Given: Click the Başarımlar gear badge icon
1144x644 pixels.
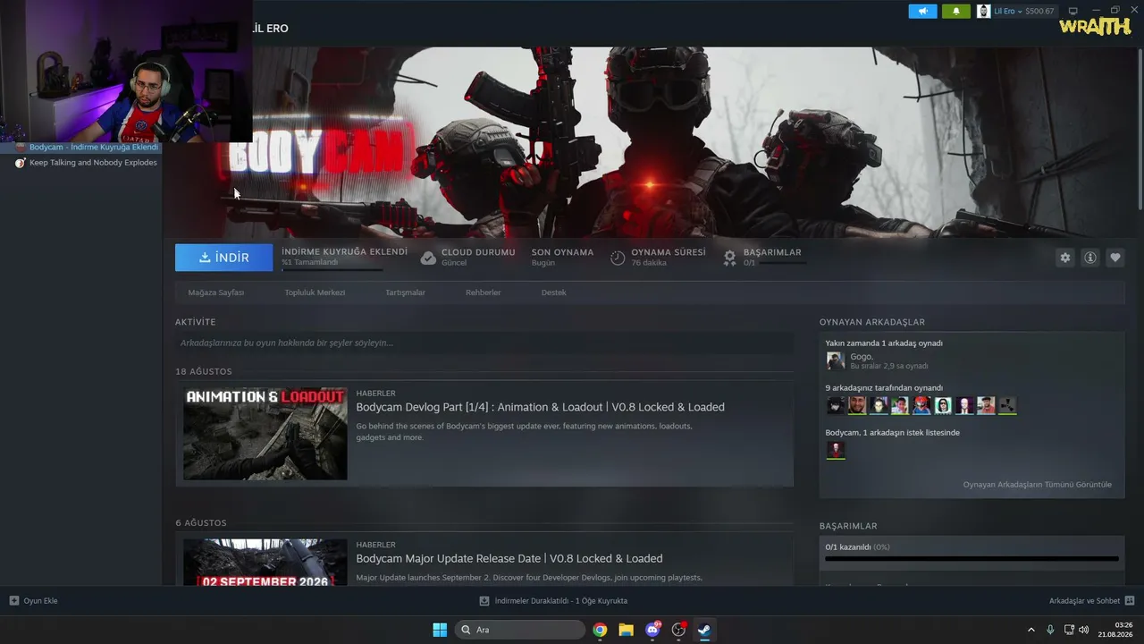Looking at the screenshot, I should coord(730,258).
